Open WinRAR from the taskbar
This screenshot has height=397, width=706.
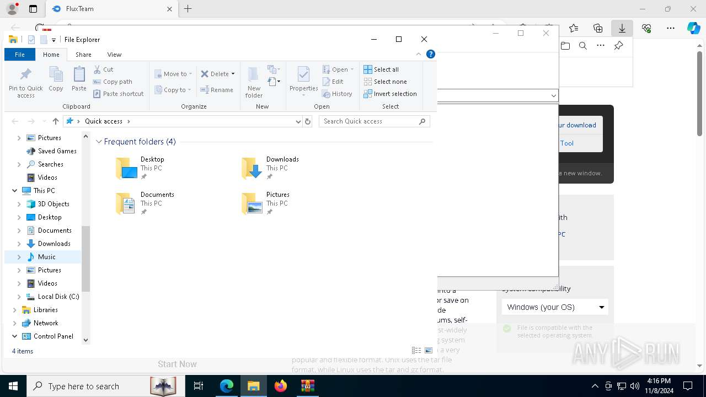[307, 386]
